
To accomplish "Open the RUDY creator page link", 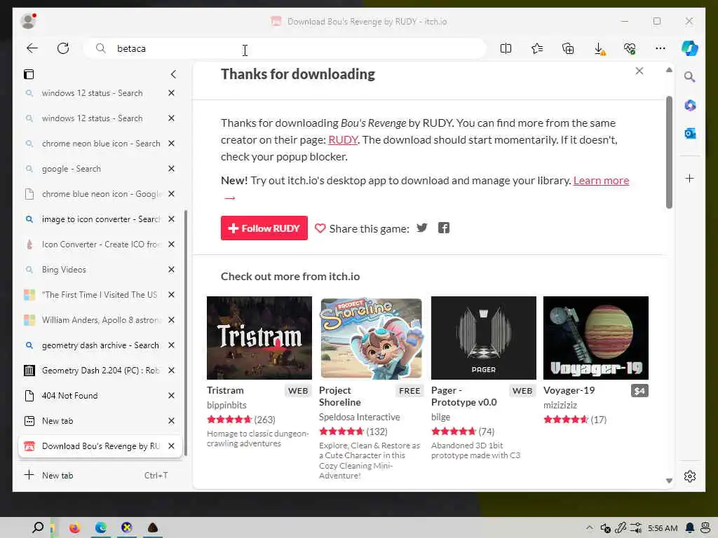I will (343, 140).
